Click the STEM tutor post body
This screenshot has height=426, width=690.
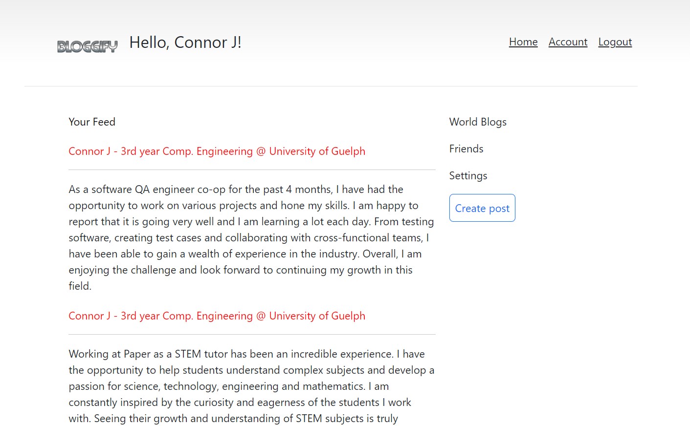click(251, 386)
